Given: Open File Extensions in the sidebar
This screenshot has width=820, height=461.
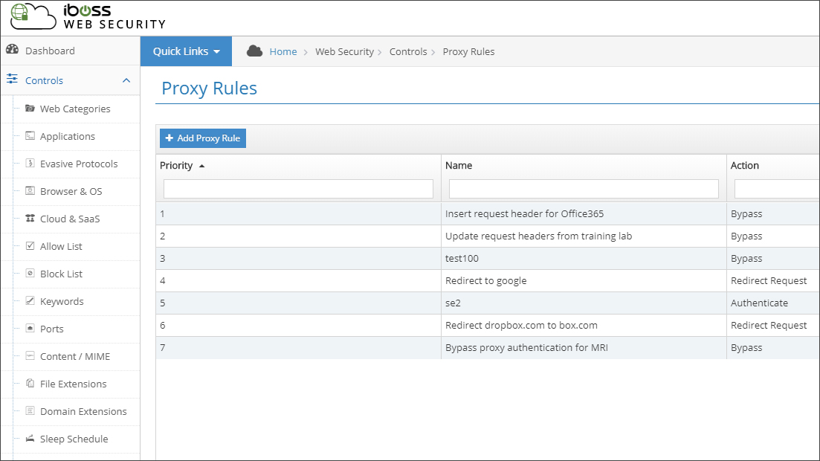Looking at the screenshot, I should pyautogui.click(x=73, y=384).
